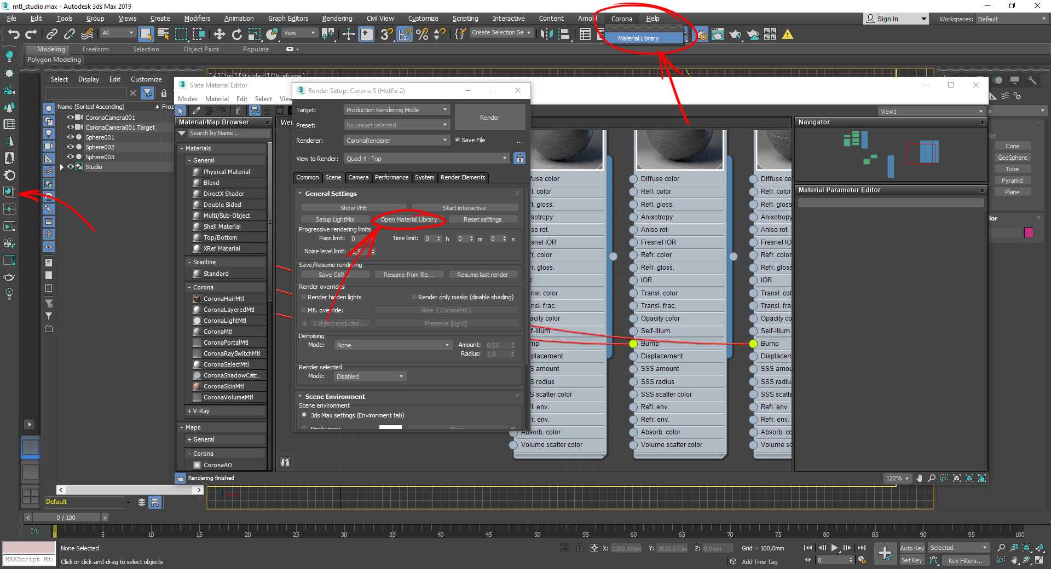Select Material Library from Corona menu

tap(638, 38)
